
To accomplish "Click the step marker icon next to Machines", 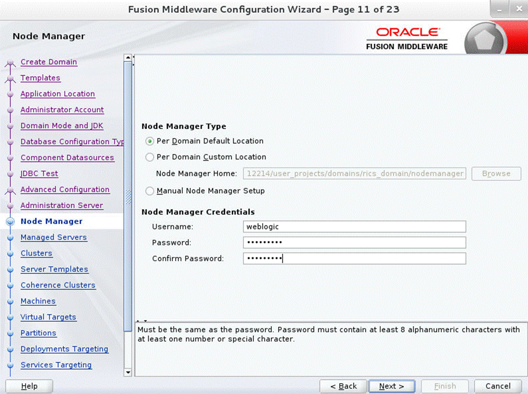I will (x=11, y=301).
